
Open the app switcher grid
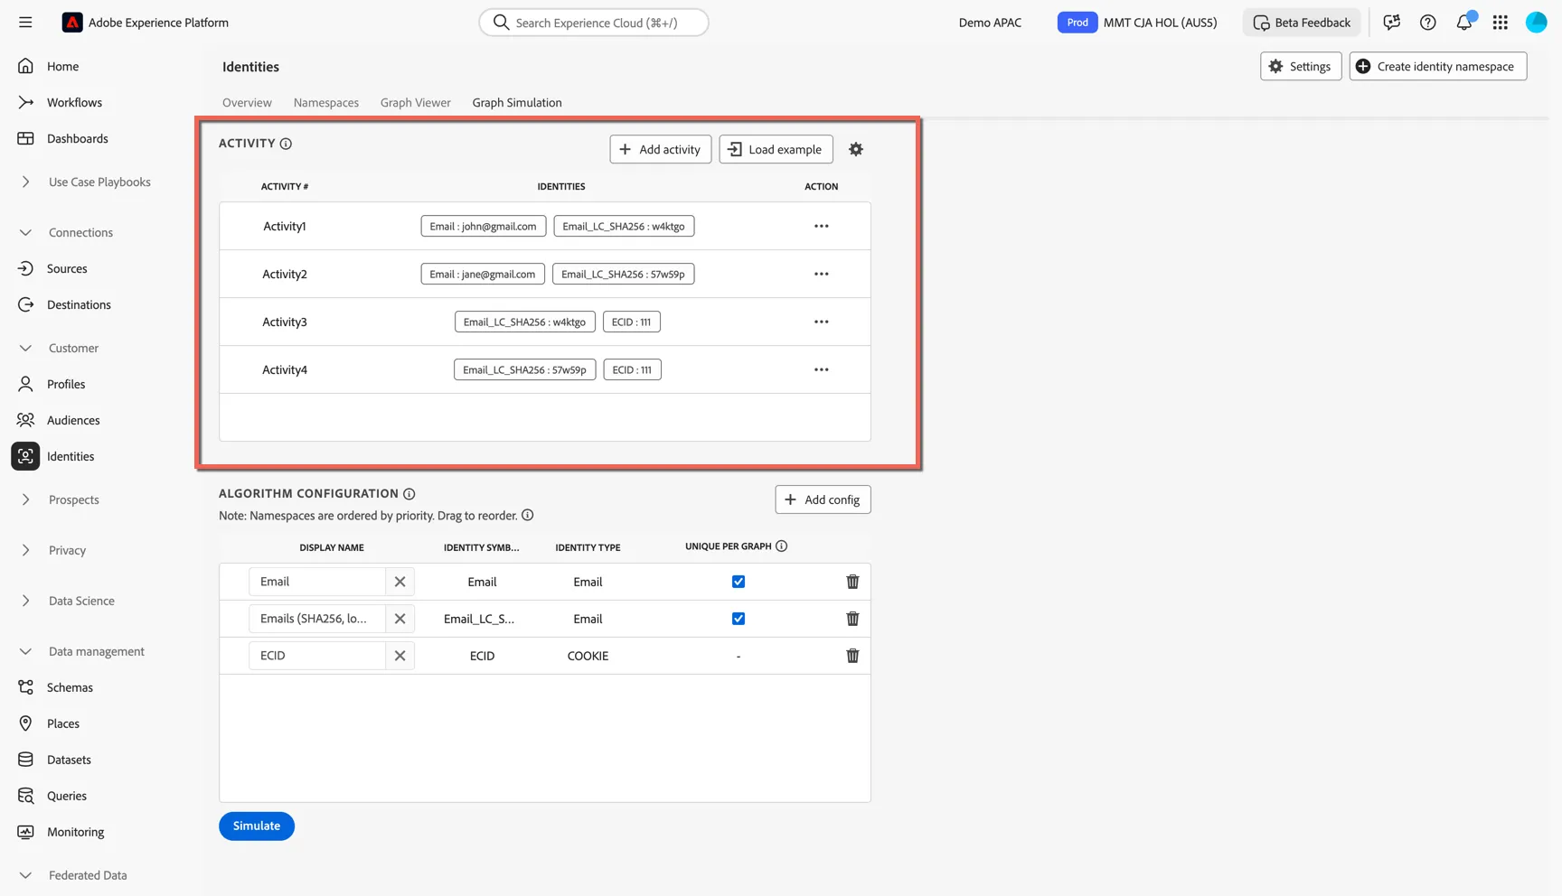point(1500,23)
